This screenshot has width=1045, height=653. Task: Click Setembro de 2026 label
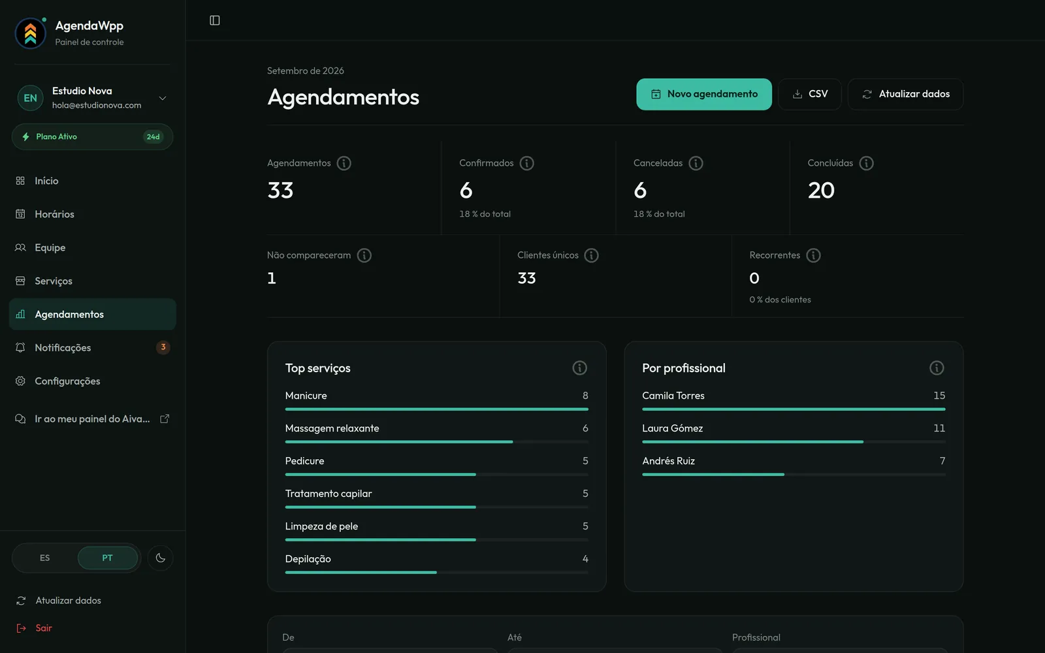pyautogui.click(x=306, y=71)
